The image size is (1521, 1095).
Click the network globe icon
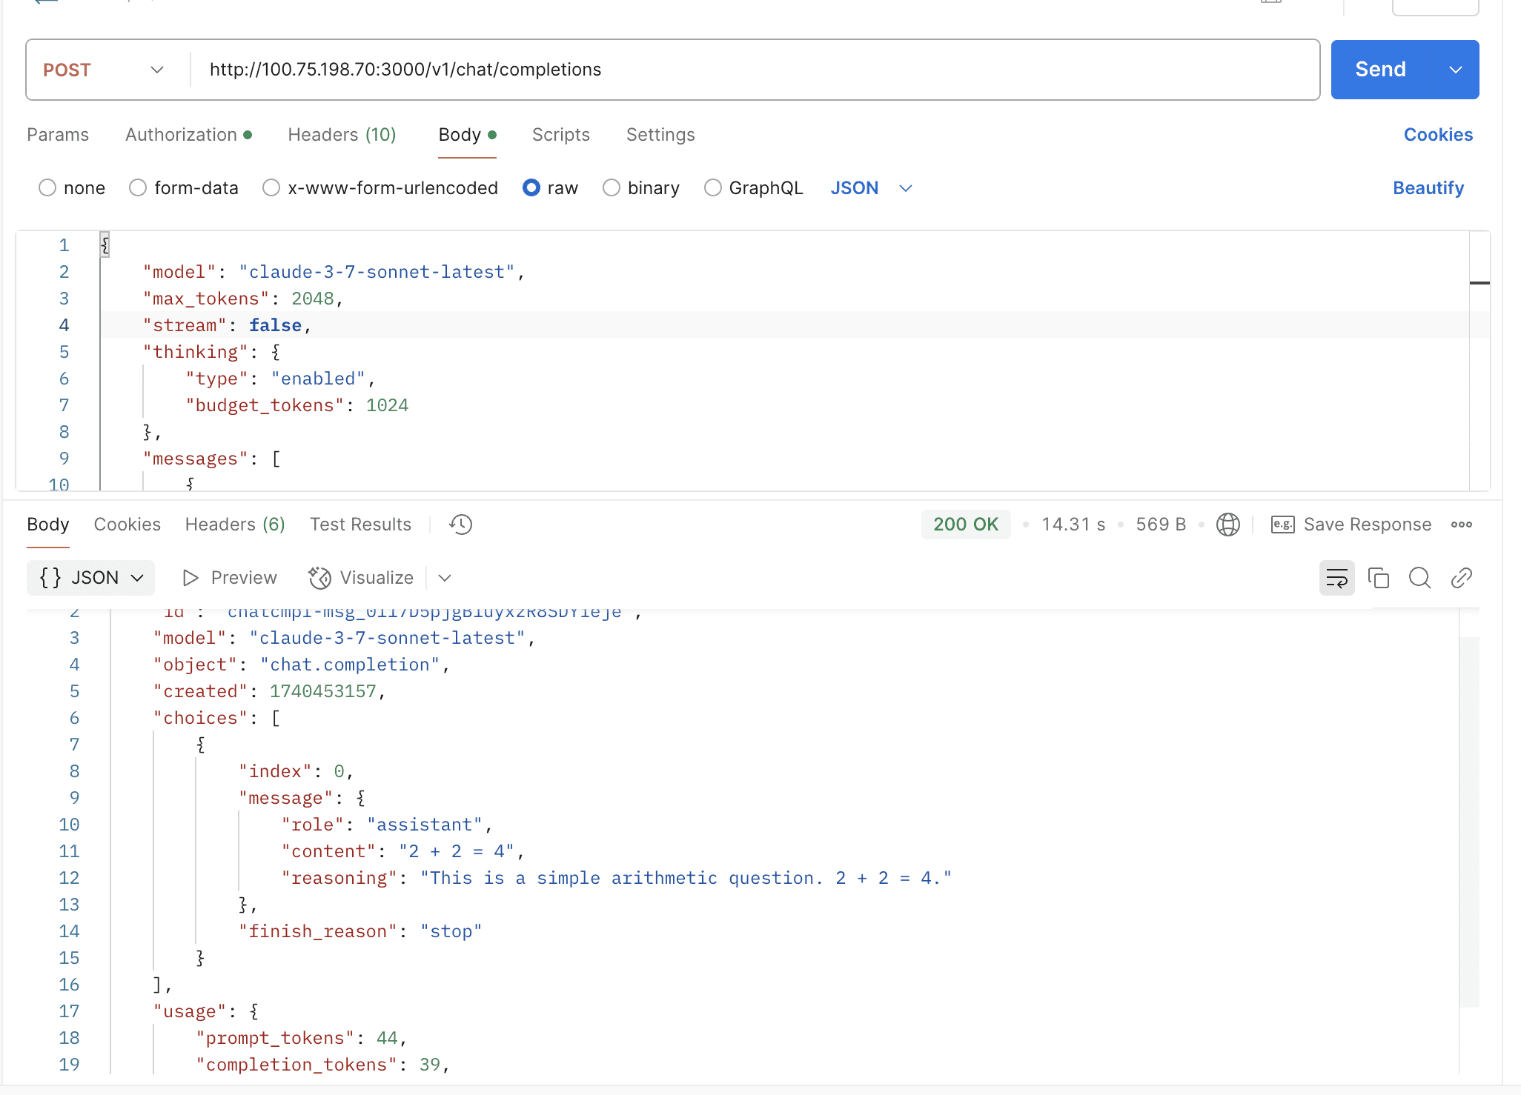point(1227,525)
